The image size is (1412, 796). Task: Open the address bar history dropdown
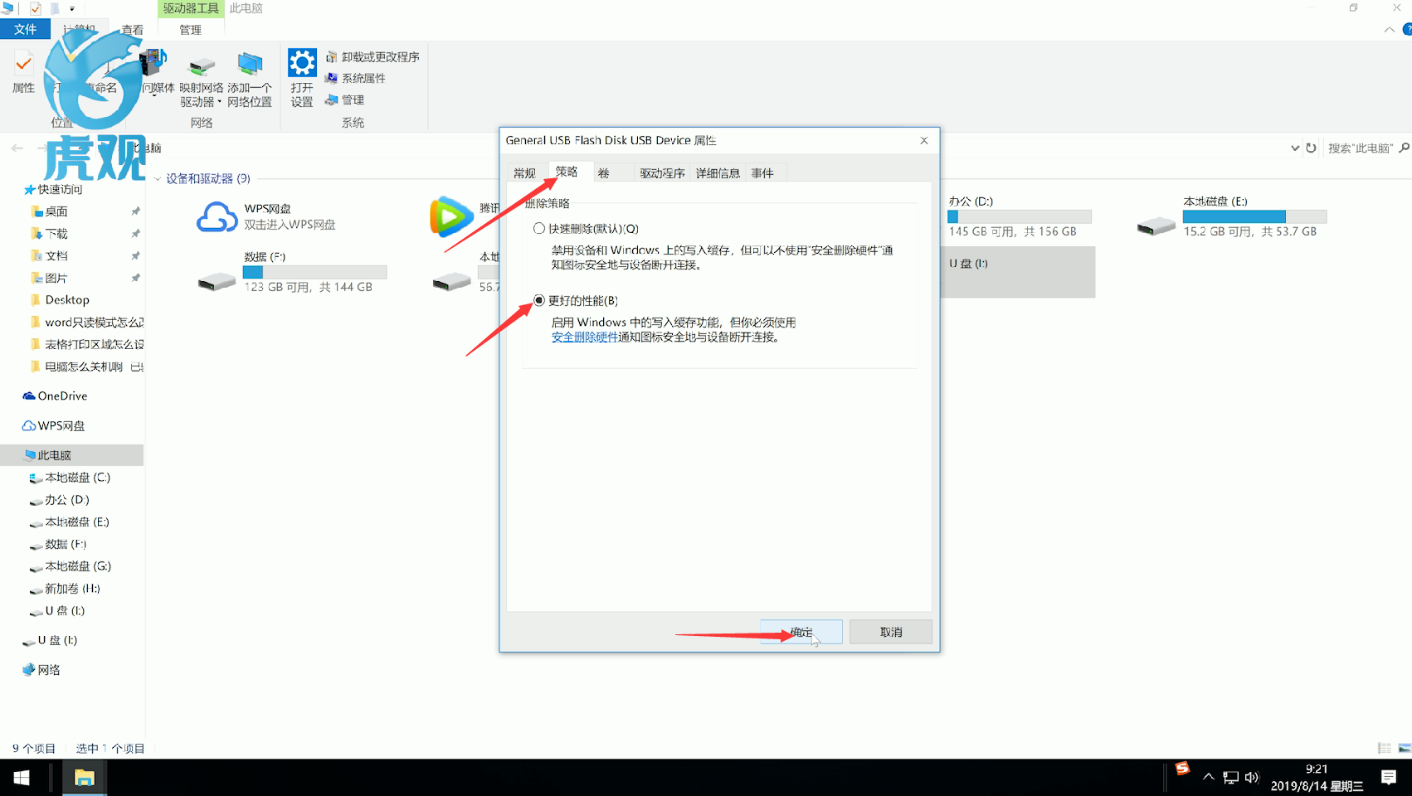[x=1294, y=148]
